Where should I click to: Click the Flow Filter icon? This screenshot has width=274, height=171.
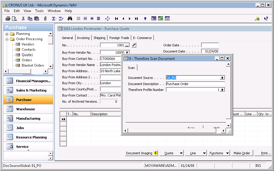[92, 18]
